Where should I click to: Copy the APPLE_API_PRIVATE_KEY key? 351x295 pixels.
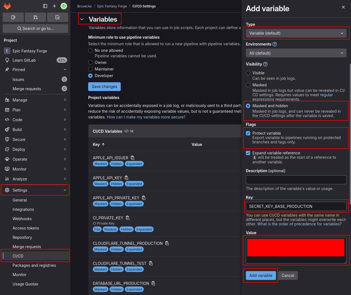tap(144, 198)
